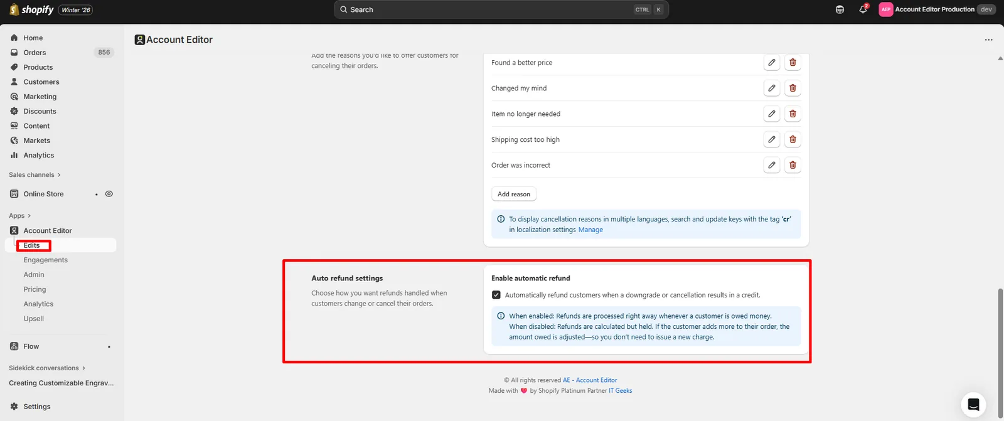
Task: Toggle automatic refund checkbox
Action: (496, 295)
